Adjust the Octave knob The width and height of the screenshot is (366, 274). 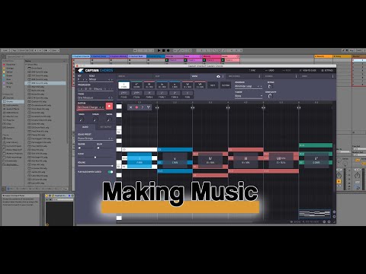[x=270, y=87]
